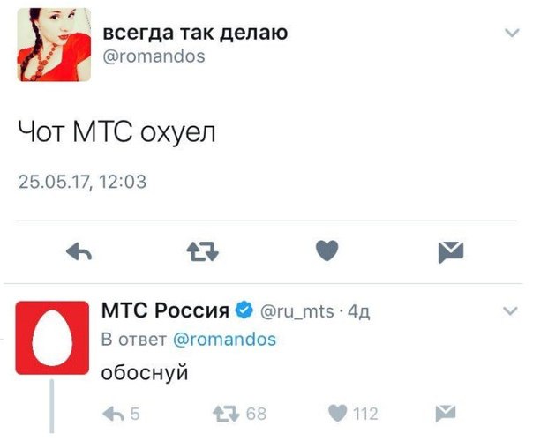Open the @ru_mts handle
533x441 pixels.
(297, 311)
